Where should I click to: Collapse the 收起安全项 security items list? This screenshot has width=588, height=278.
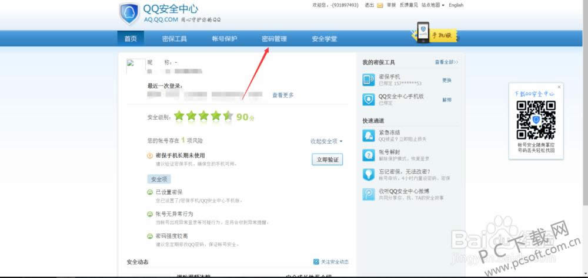click(x=326, y=141)
